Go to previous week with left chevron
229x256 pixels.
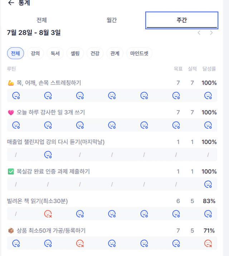tap(199, 33)
